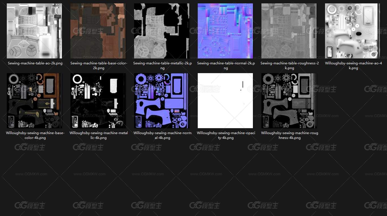The width and height of the screenshot is (387, 216).
Task: Click file name Willoughsby-sewing-machine-base-color-4k.png
Action: tap(35, 136)
